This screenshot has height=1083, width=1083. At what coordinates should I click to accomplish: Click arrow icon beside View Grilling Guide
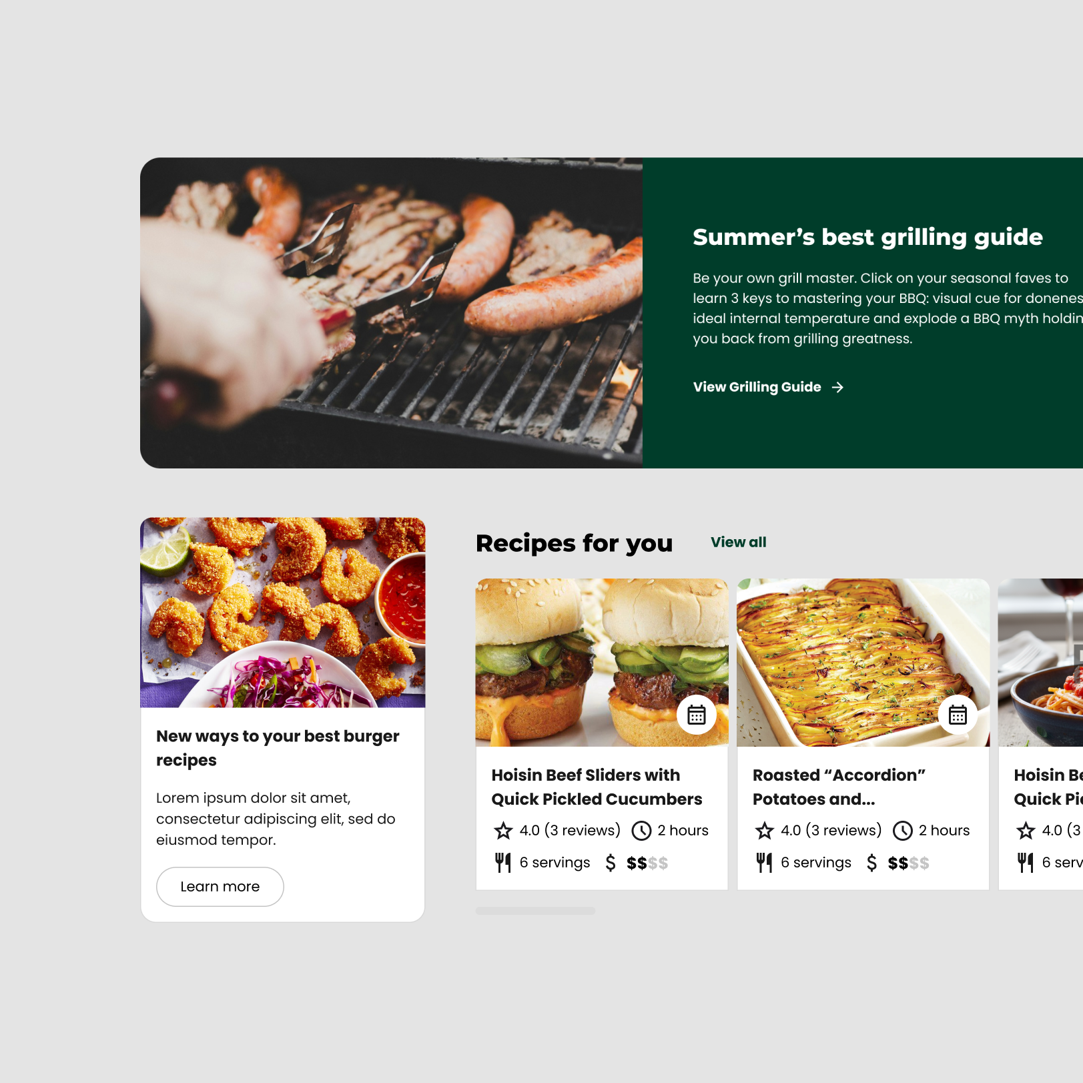(x=838, y=387)
